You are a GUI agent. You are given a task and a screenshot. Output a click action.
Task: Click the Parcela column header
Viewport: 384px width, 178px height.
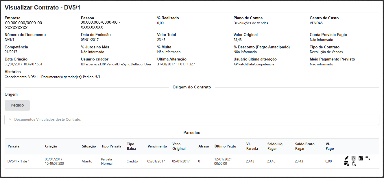(14, 146)
